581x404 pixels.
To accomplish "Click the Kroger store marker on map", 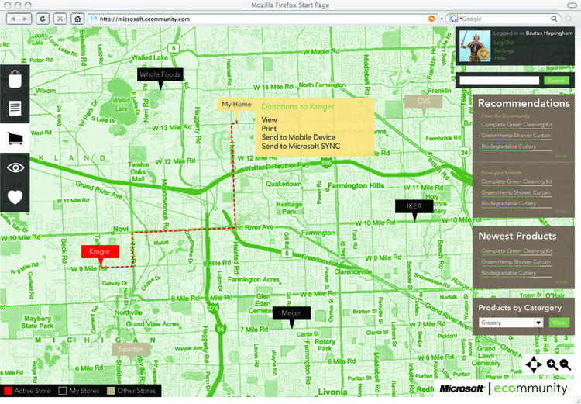I will 100,252.
